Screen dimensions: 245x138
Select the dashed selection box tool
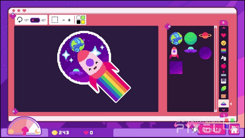pyautogui.click(x=55, y=20)
